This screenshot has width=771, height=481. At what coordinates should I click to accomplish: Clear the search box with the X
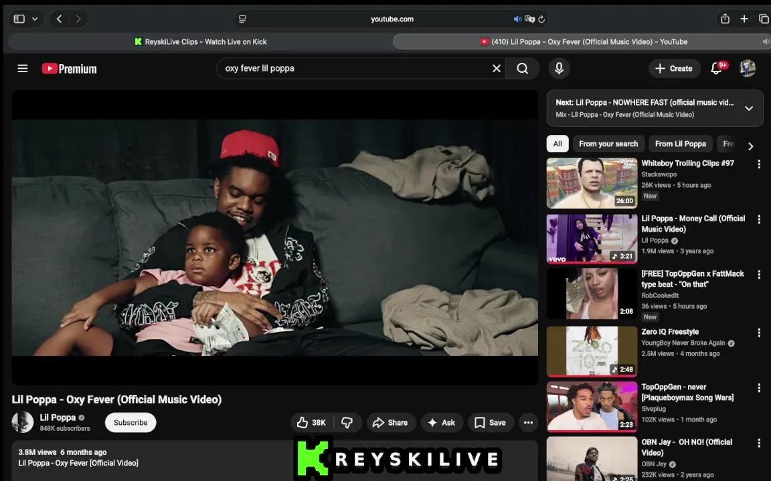click(497, 69)
